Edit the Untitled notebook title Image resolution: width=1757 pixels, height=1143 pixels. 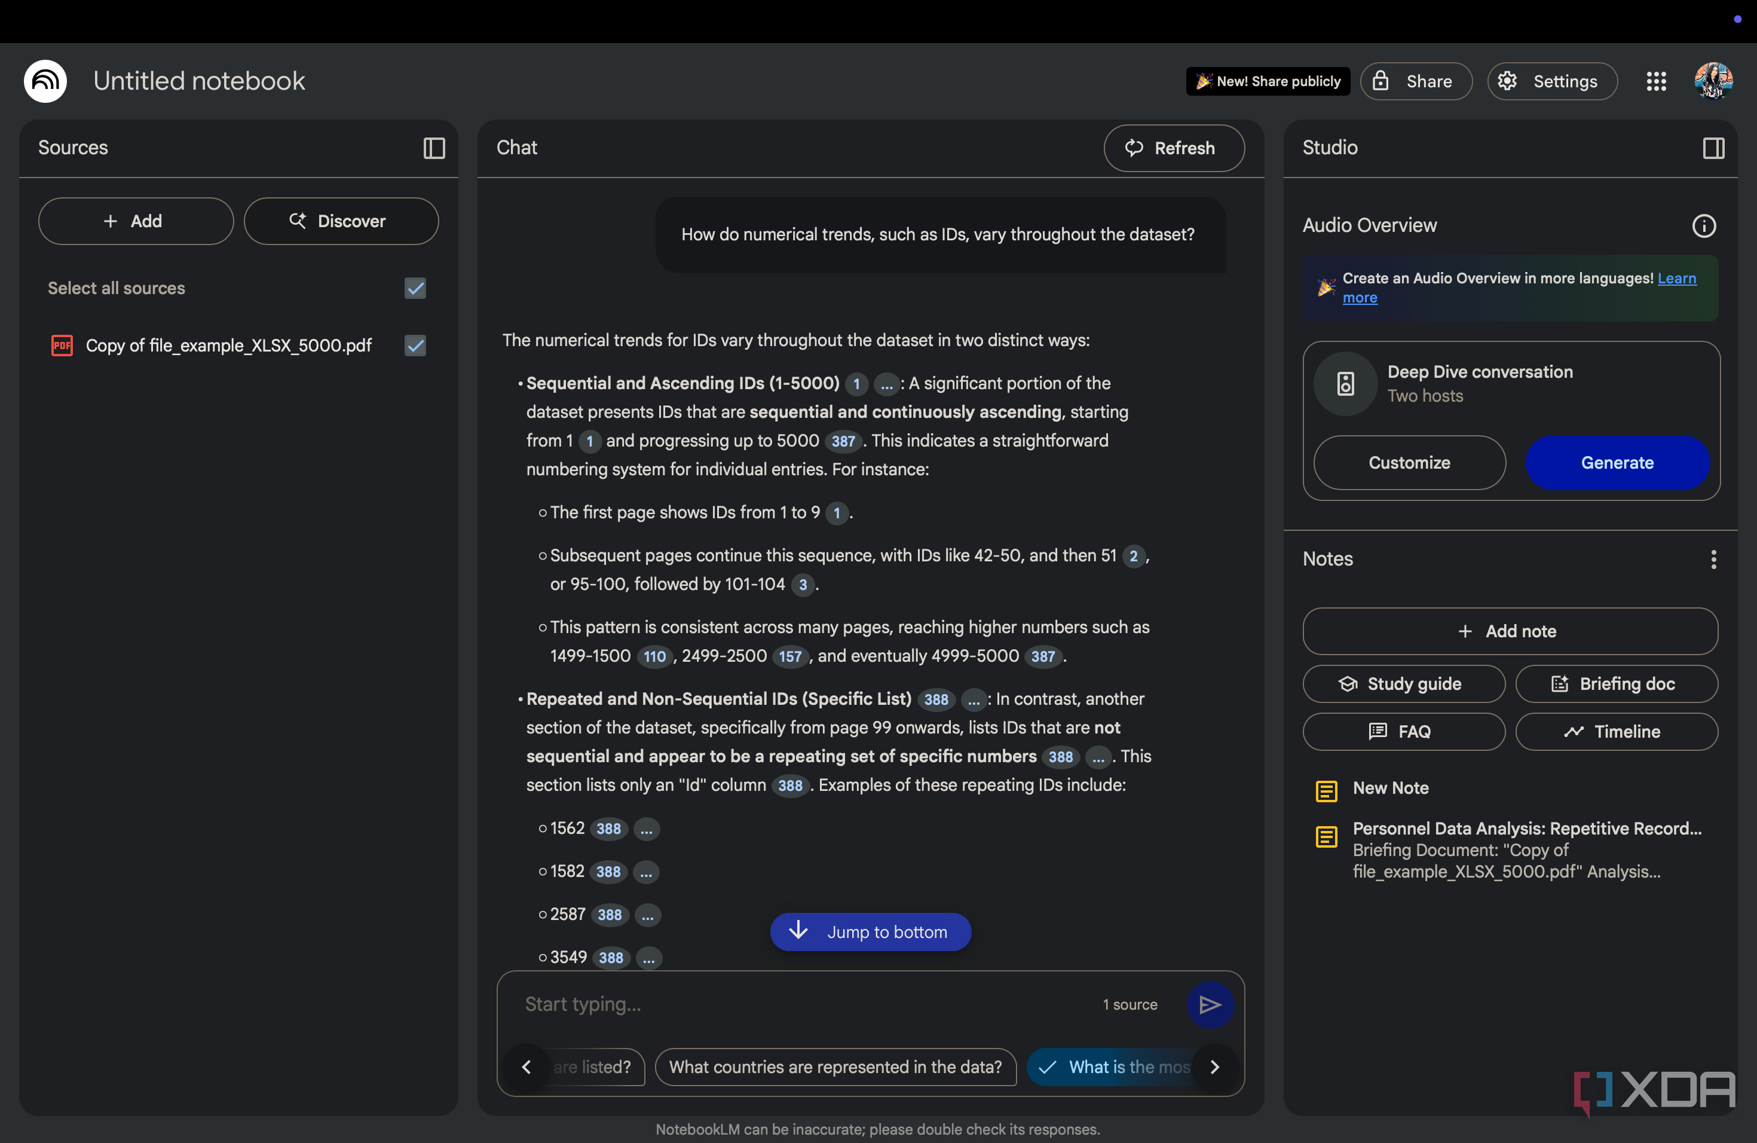click(200, 81)
